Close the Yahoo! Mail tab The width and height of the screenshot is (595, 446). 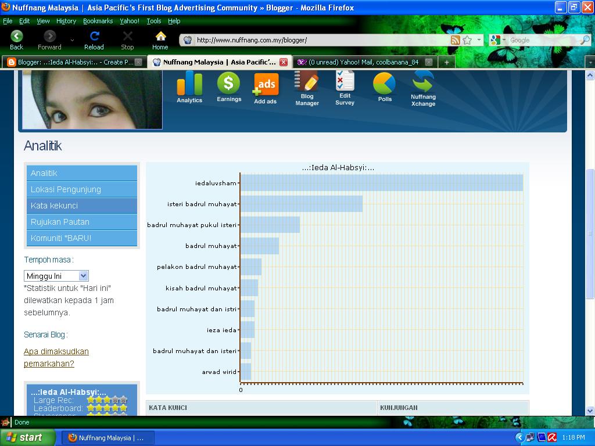429,62
